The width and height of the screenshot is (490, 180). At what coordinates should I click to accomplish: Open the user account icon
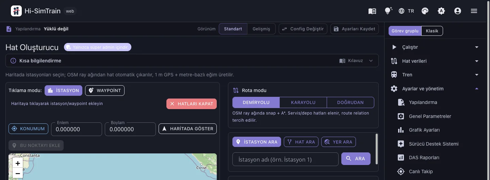[458, 11]
